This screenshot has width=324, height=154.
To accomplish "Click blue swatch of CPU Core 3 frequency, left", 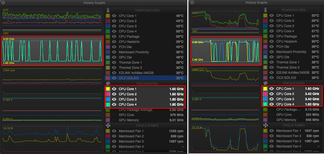I will (108, 99).
